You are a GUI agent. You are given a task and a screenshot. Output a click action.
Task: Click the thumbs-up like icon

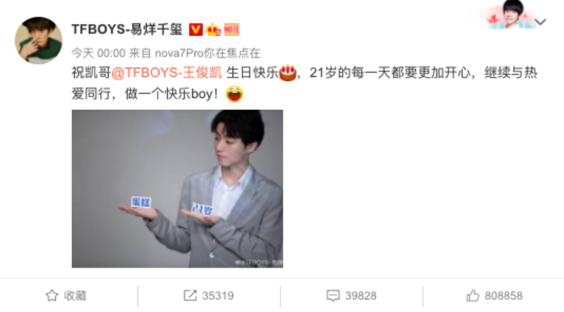tap(472, 296)
